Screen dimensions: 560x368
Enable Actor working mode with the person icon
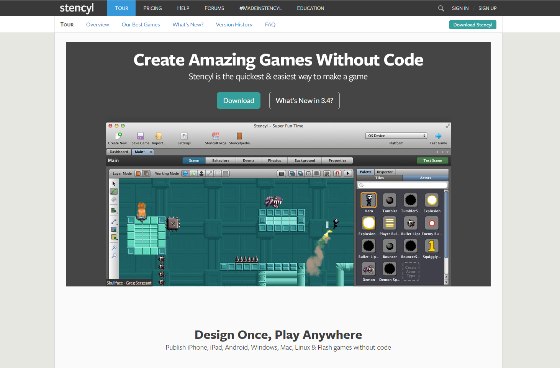click(x=201, y=173)
